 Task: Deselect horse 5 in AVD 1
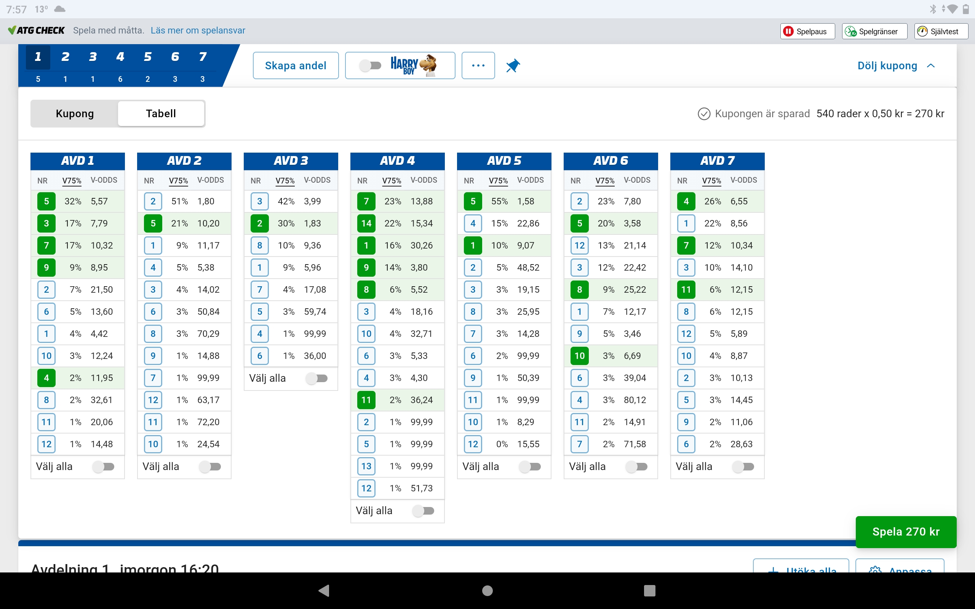coord(46,201)
